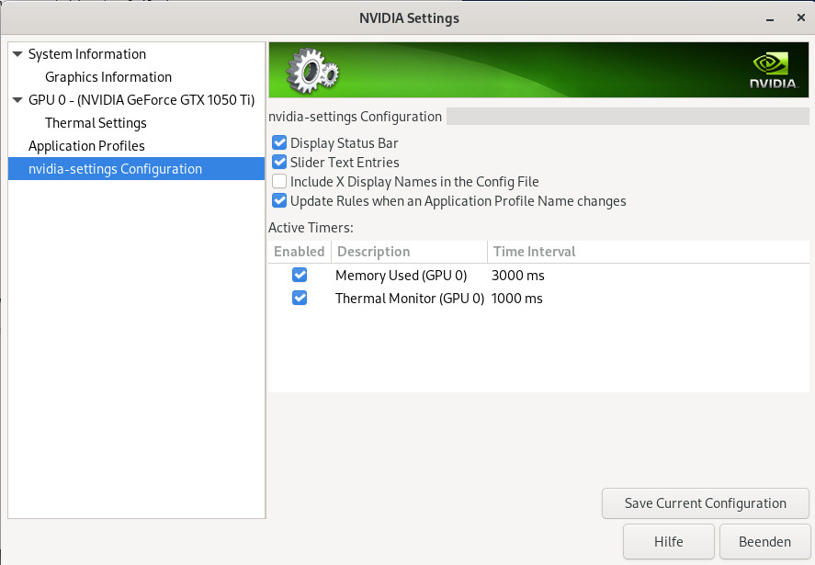Click the Time Interval column header
Screen dimensions: 815x565
(x=648, y=252)
